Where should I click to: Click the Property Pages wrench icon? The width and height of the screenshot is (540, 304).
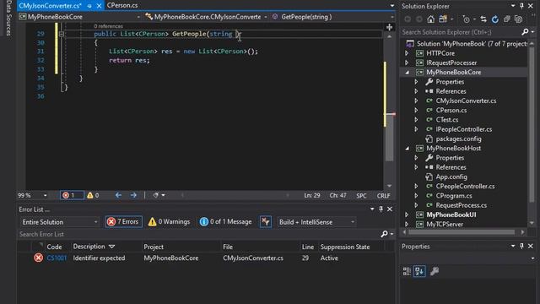pyautogui.click(x=435, y=271)
